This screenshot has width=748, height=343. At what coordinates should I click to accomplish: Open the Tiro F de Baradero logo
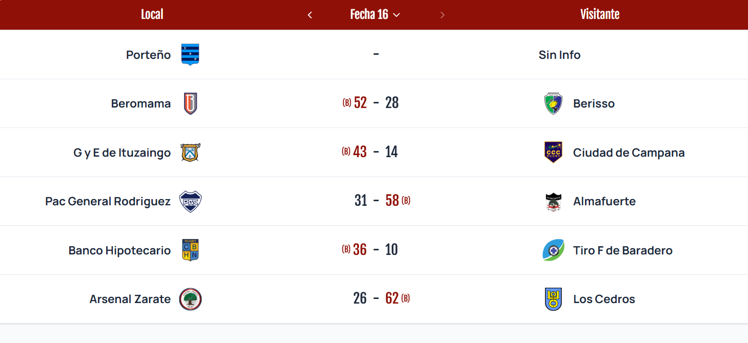[553, 250]
